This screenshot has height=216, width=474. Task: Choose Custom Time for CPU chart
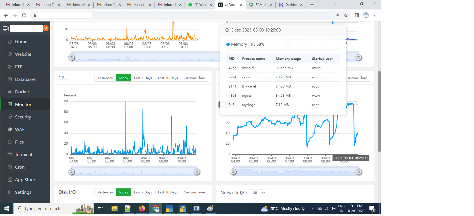tap(194, 78)
